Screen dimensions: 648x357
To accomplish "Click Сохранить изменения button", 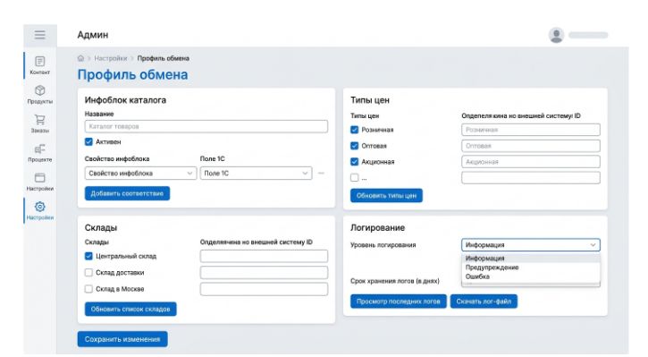I will [122, 339].
